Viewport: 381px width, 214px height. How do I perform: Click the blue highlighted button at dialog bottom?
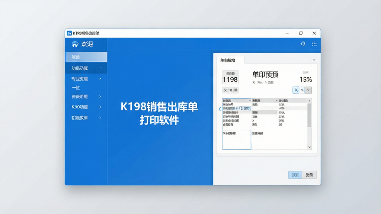coord(295,175)
